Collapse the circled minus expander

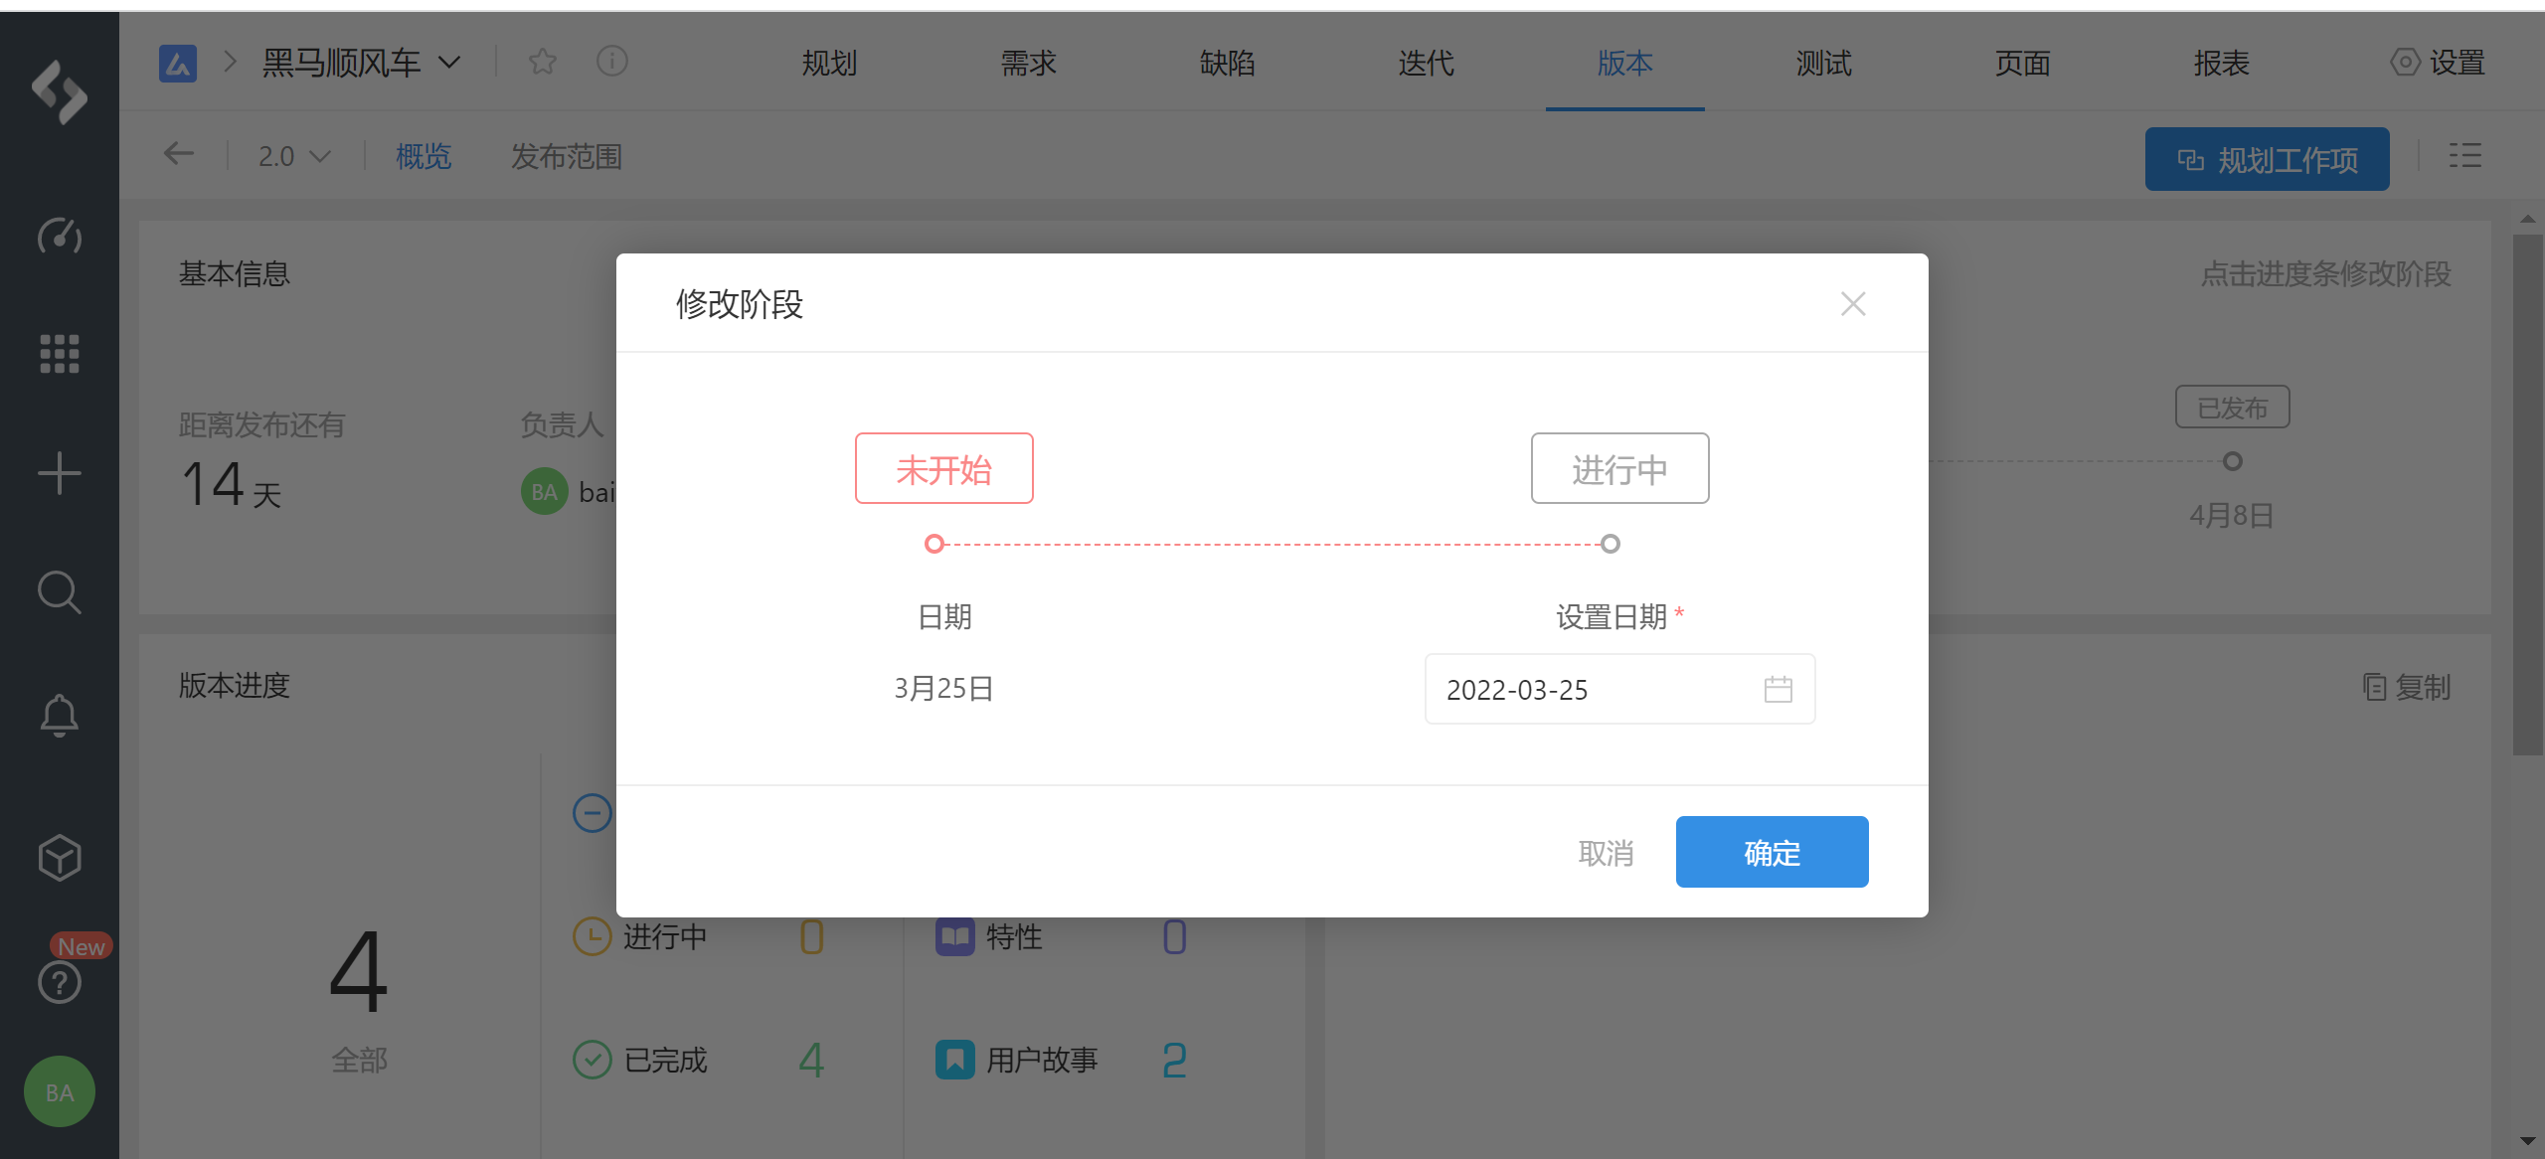[592, 813]
